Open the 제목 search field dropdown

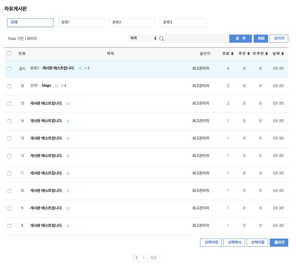click(x=143, y=38)
